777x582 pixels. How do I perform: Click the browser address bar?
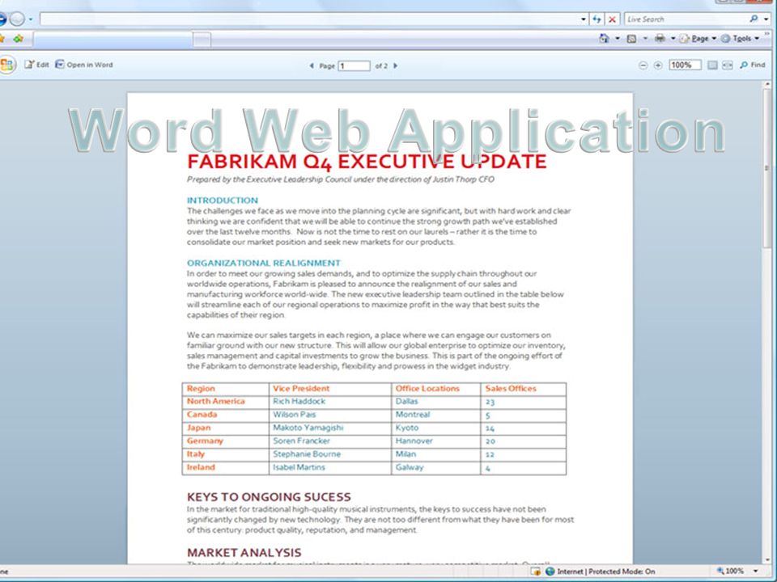310,19
